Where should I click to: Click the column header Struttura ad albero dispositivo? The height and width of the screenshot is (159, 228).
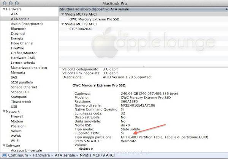[x=94, y=9]
